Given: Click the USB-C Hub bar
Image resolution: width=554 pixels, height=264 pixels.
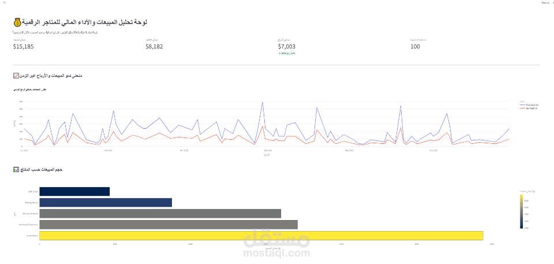Looking at the screenshot, I should pyautogui.click(x=74, y=191).
